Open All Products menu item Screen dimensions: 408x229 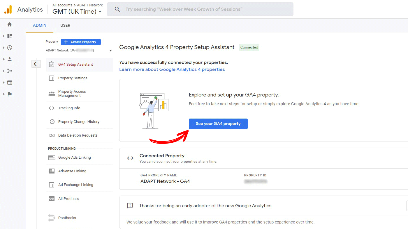[x=80, y=199]
